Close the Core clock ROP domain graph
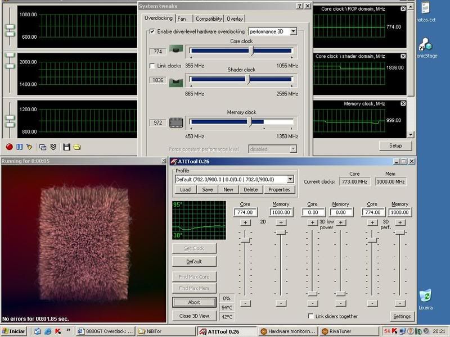This screenshot has height=337, width=450. pos(403,9)
